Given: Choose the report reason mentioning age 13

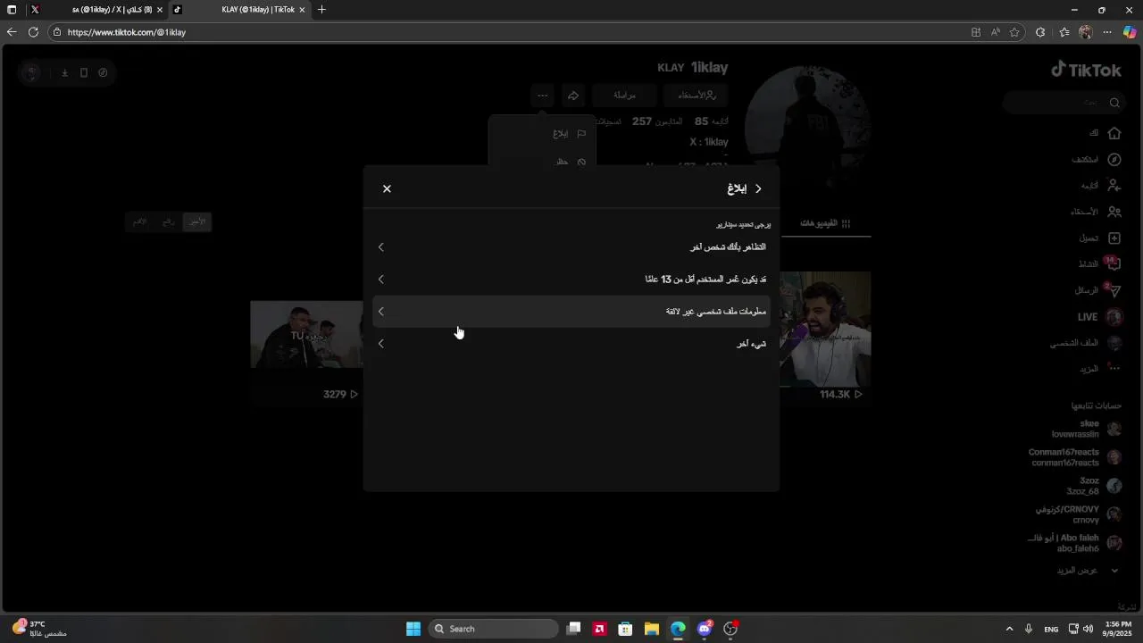Looking at the screenshot, I should pos(571,279).
